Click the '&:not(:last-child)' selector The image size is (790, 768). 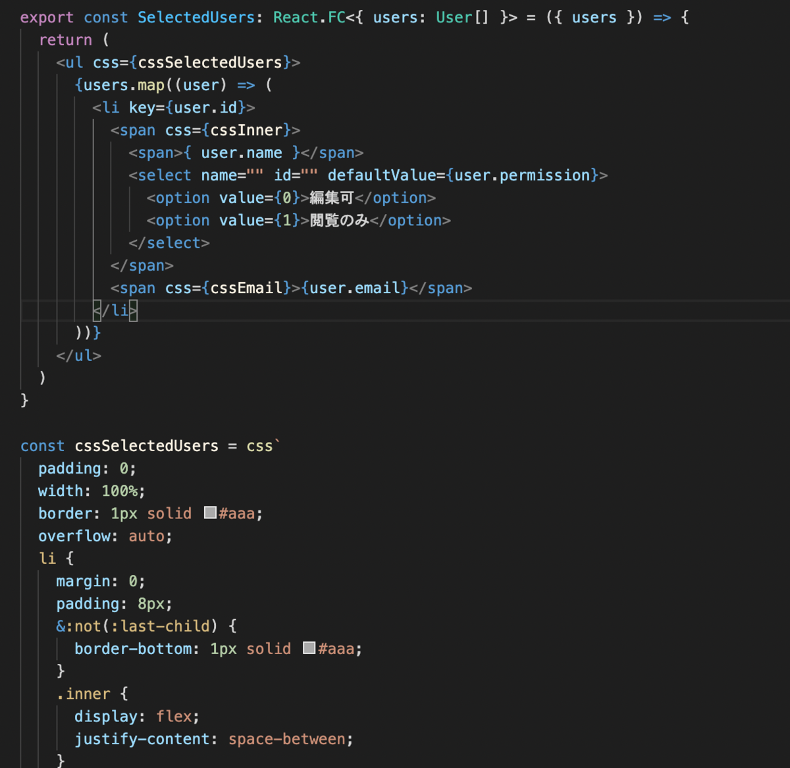click(x=137, y=626)
